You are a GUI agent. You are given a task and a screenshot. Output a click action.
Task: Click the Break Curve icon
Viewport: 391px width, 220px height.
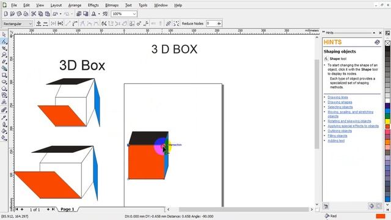[x=60, y=23]
